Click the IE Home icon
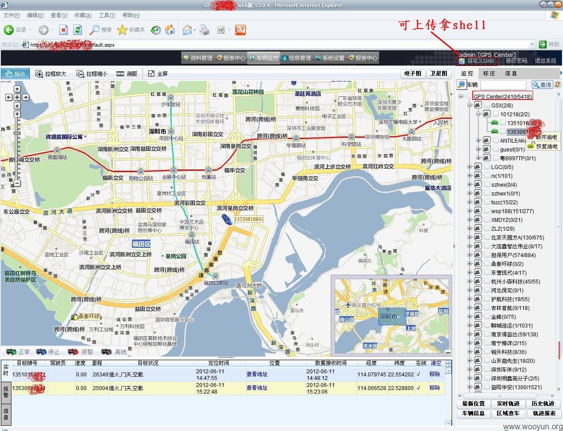The image size is (563, 431). click(x=170, y=30)
